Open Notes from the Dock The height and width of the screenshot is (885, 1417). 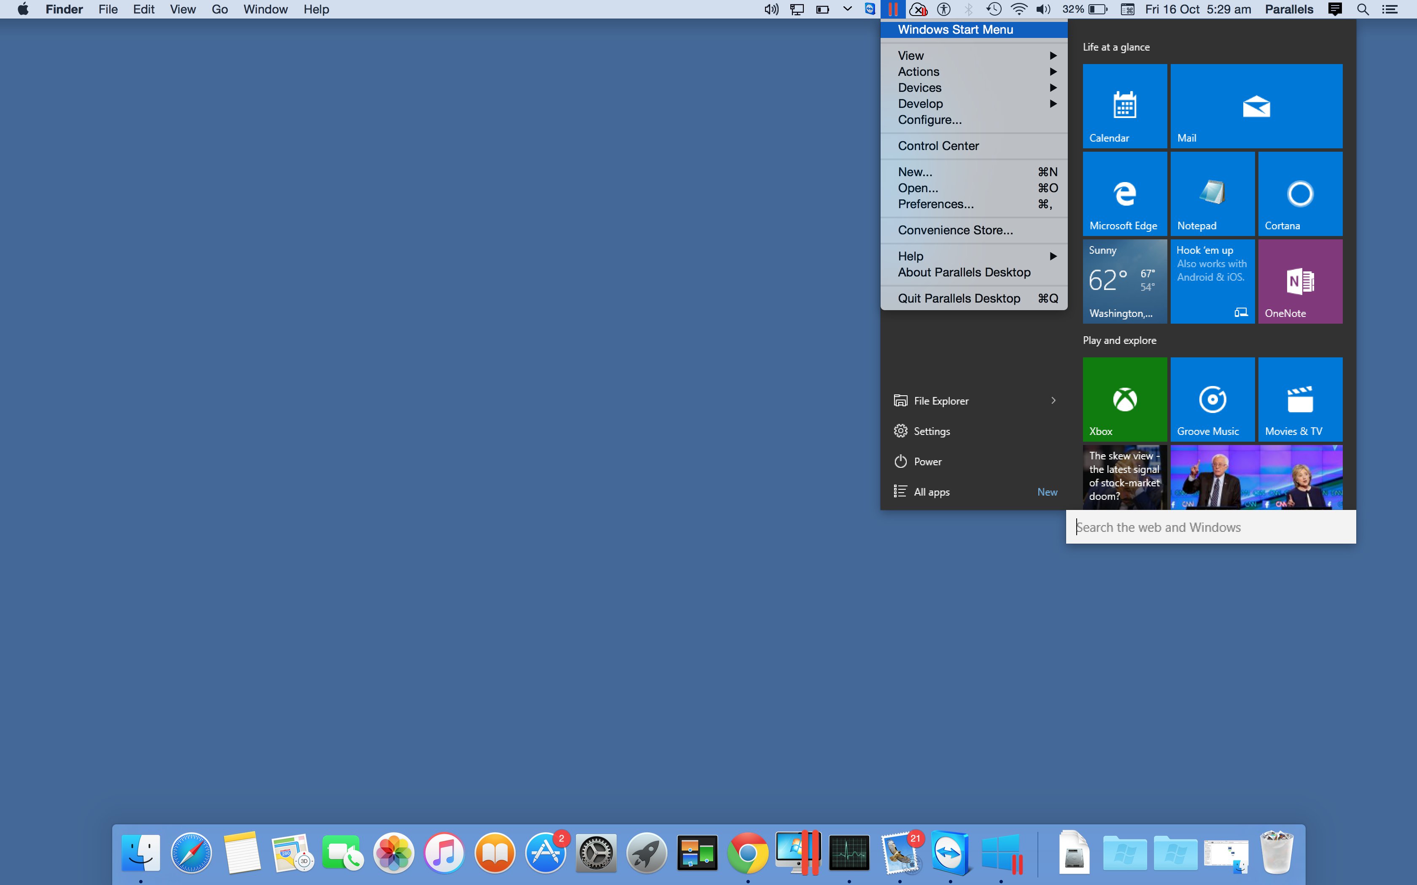point(242,852)
